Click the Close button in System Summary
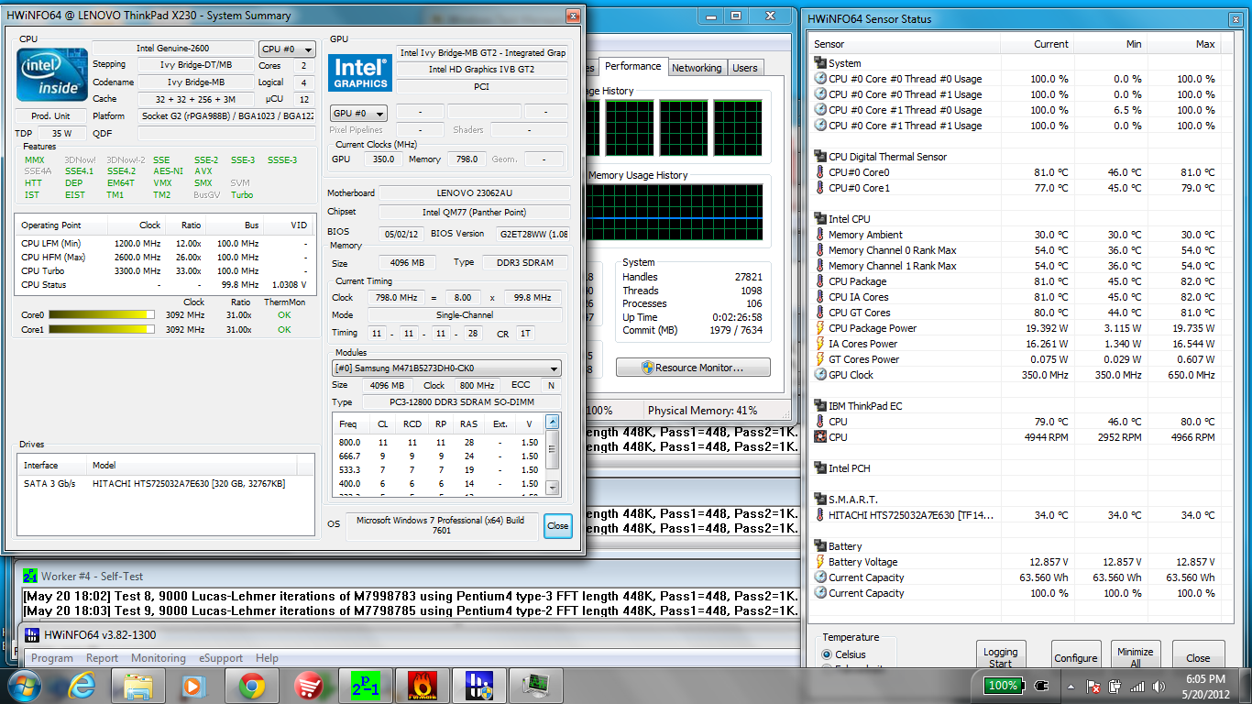The height and width of the screenshot is (704, 1252). 557,526
